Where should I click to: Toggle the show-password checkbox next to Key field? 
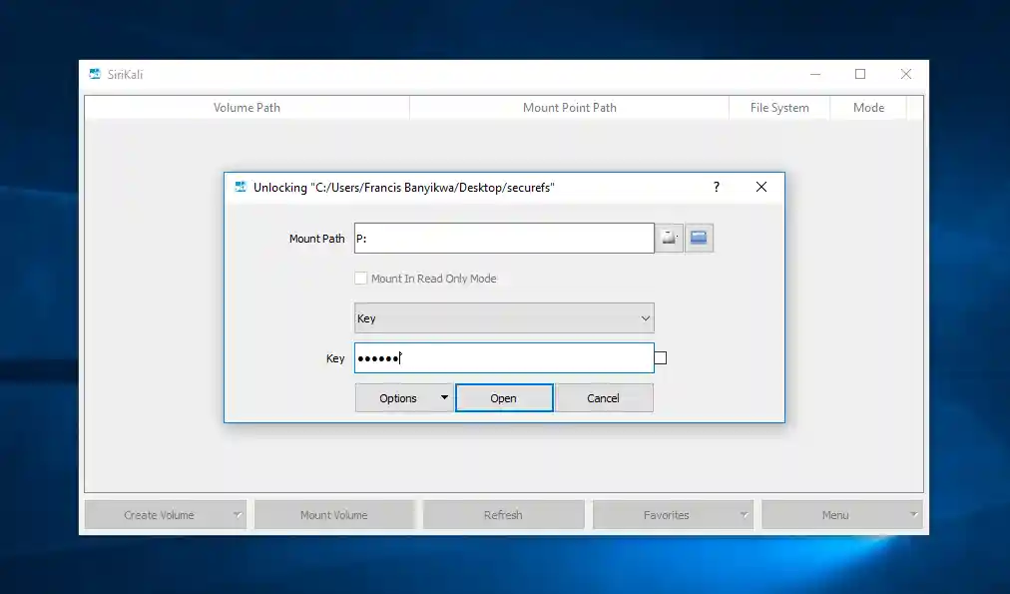click(x=660, y=358)
